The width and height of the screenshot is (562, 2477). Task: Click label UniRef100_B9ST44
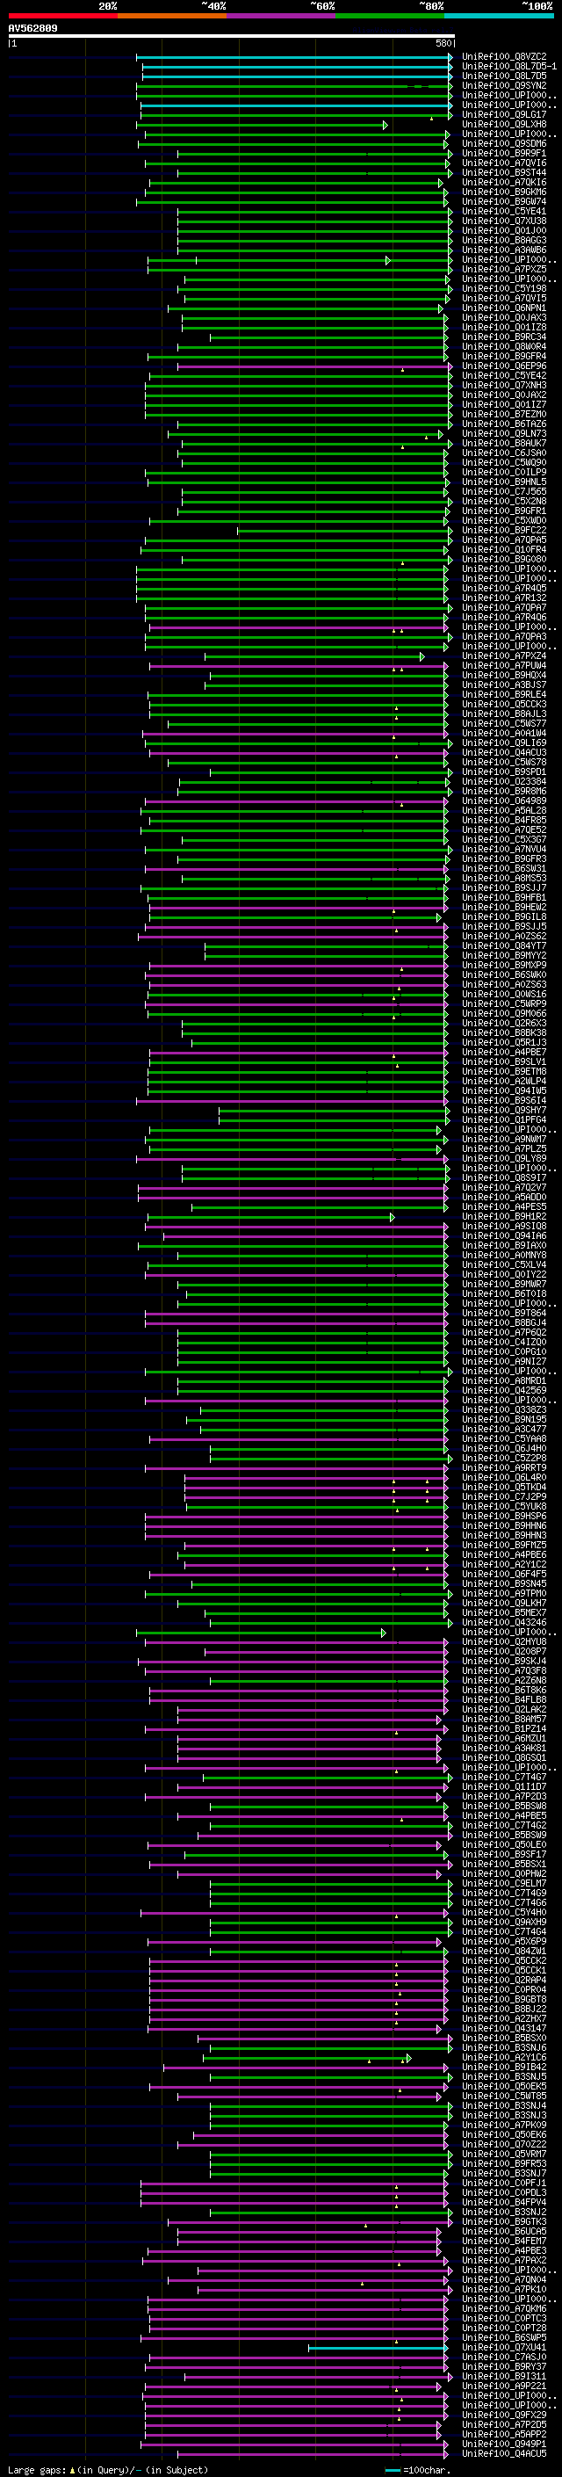click(x=504, y=173)
